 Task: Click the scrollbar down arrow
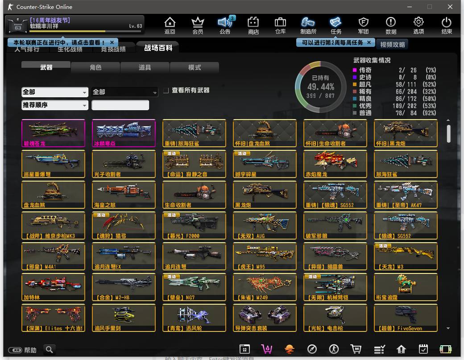pos(448,328)
